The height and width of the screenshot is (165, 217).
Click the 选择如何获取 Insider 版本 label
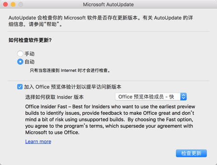[x=54, y=97]
